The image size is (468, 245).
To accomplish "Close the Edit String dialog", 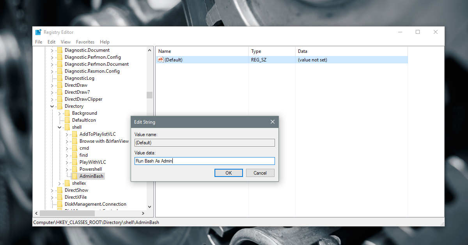I will 273,122.
